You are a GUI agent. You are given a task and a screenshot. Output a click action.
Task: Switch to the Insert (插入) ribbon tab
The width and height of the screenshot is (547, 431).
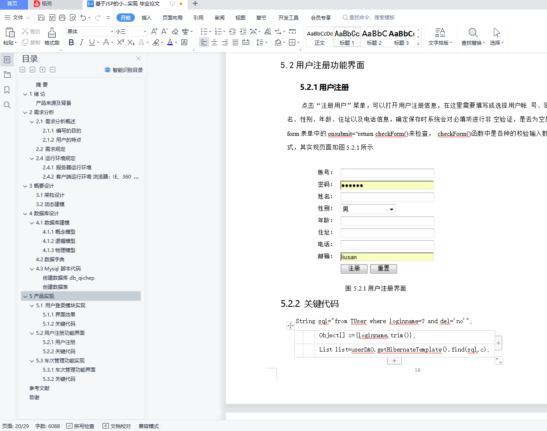point(146,18)
